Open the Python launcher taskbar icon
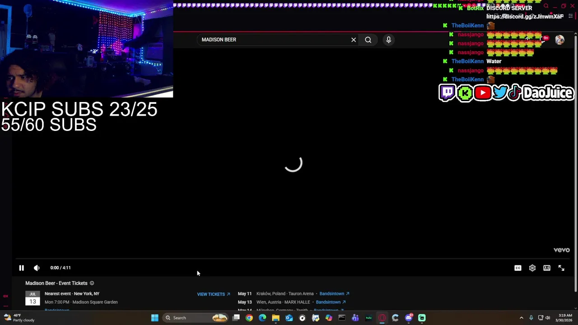 pyautogui.click(x=316, y=318)
